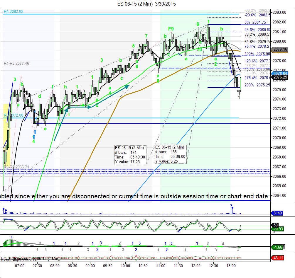
Task: Click the green wave label '9' near 12:00
Action: 198,24
